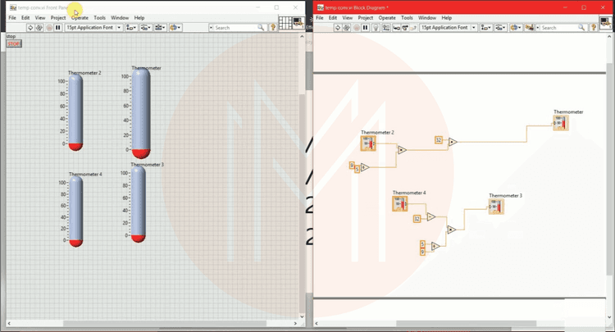Select multiply node after Thermometer 2 terminal

pos(402,150)
